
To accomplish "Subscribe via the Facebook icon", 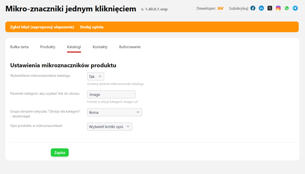I will [253, 8].
